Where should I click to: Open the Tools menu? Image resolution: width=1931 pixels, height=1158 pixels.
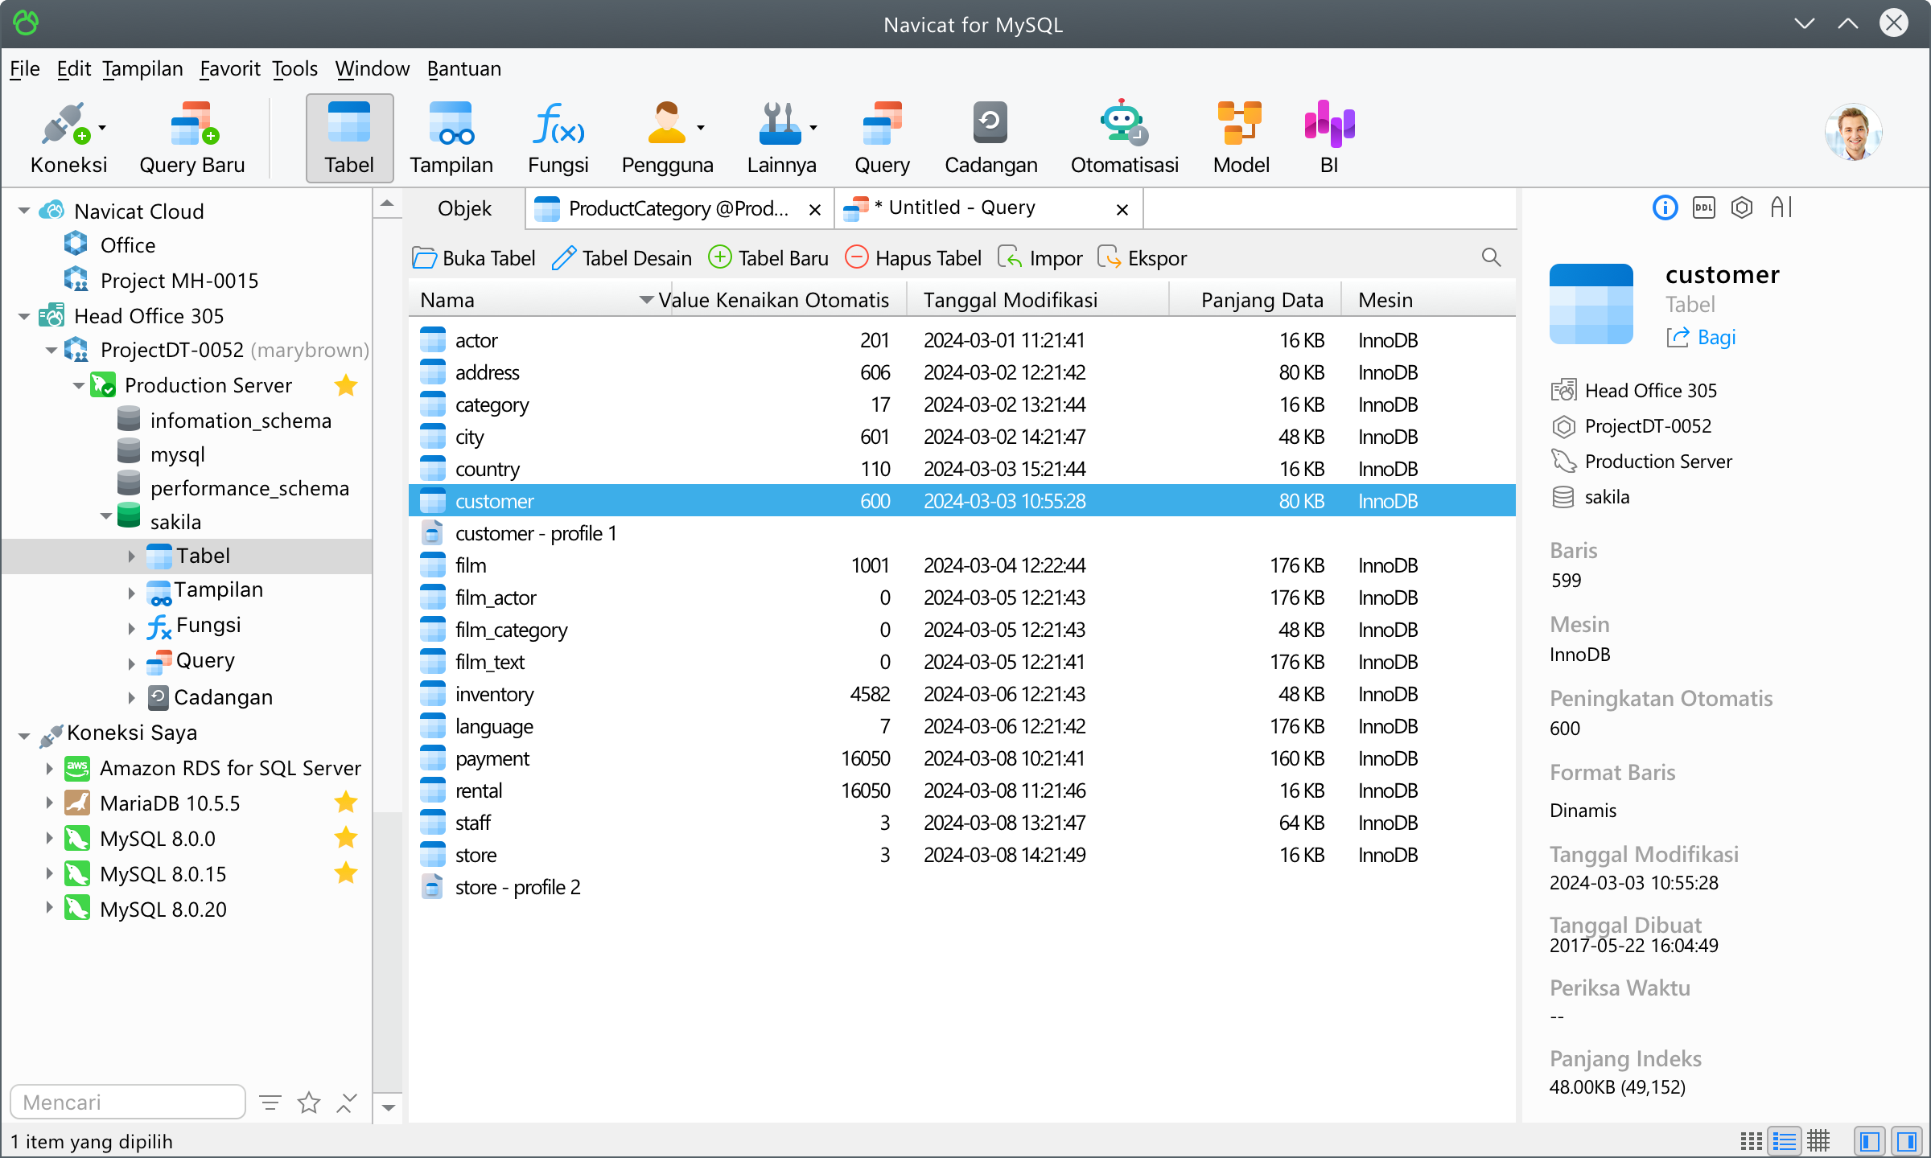[294, 68]
